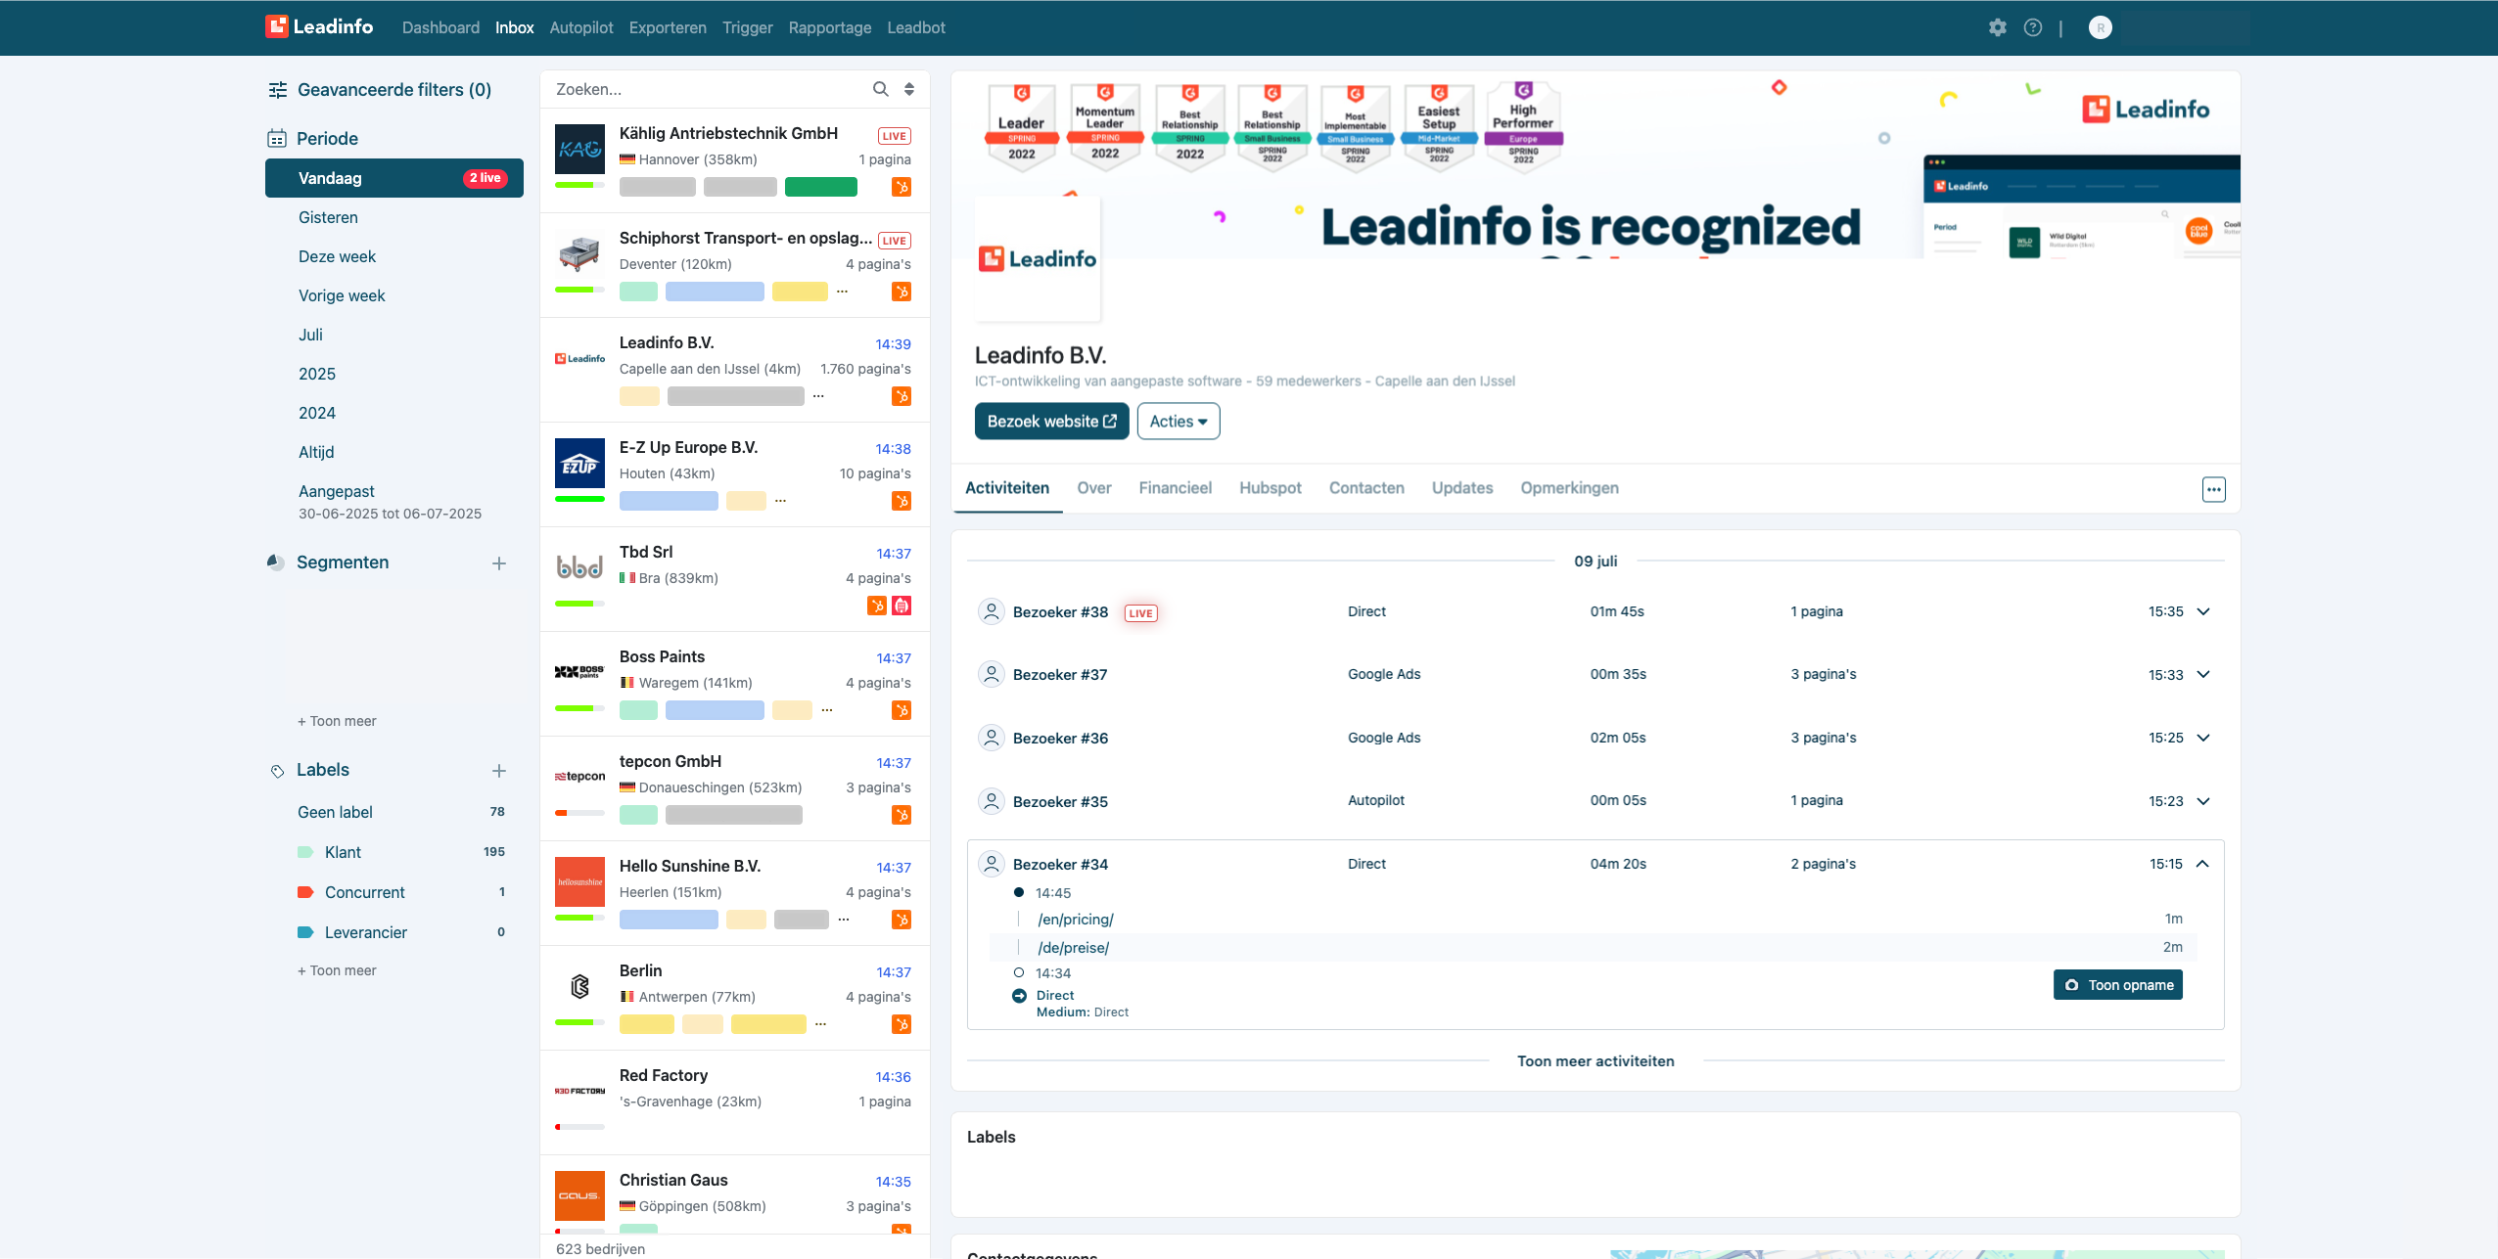
Task: Select Vandaag period filter
Action: click(394, 178)
